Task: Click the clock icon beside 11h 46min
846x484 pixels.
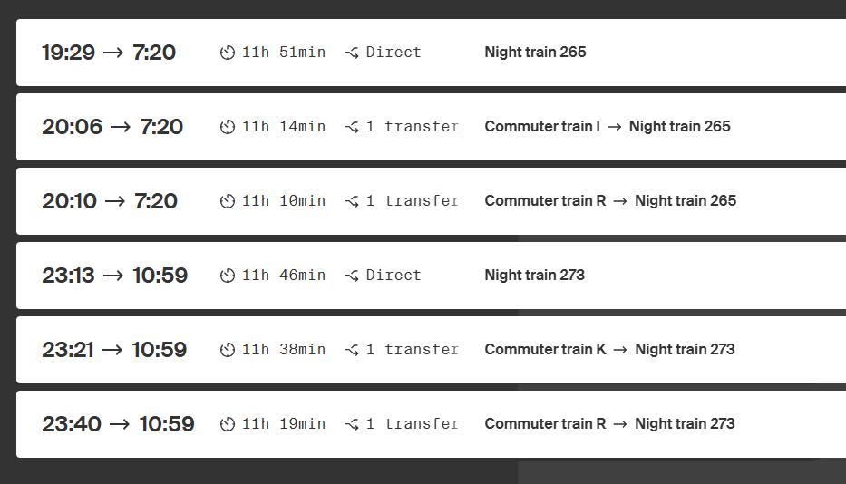Action: point(228,276)
